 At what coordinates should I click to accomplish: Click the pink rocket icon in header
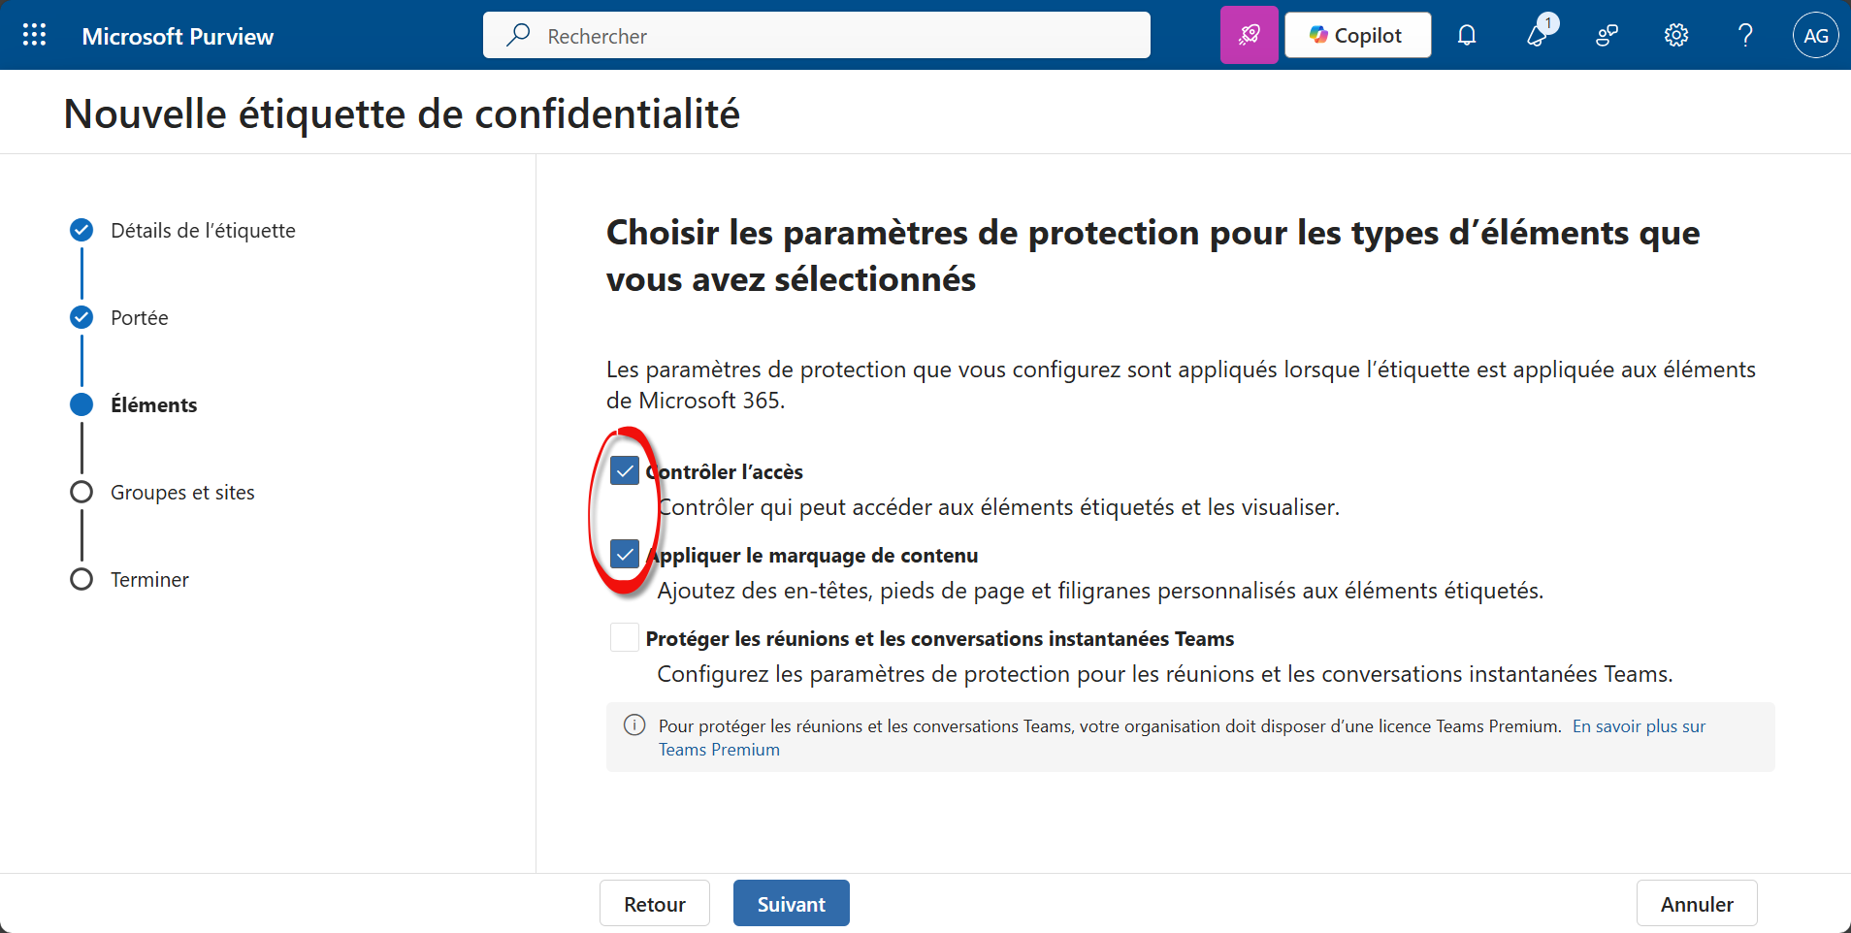coord(1249,36)
